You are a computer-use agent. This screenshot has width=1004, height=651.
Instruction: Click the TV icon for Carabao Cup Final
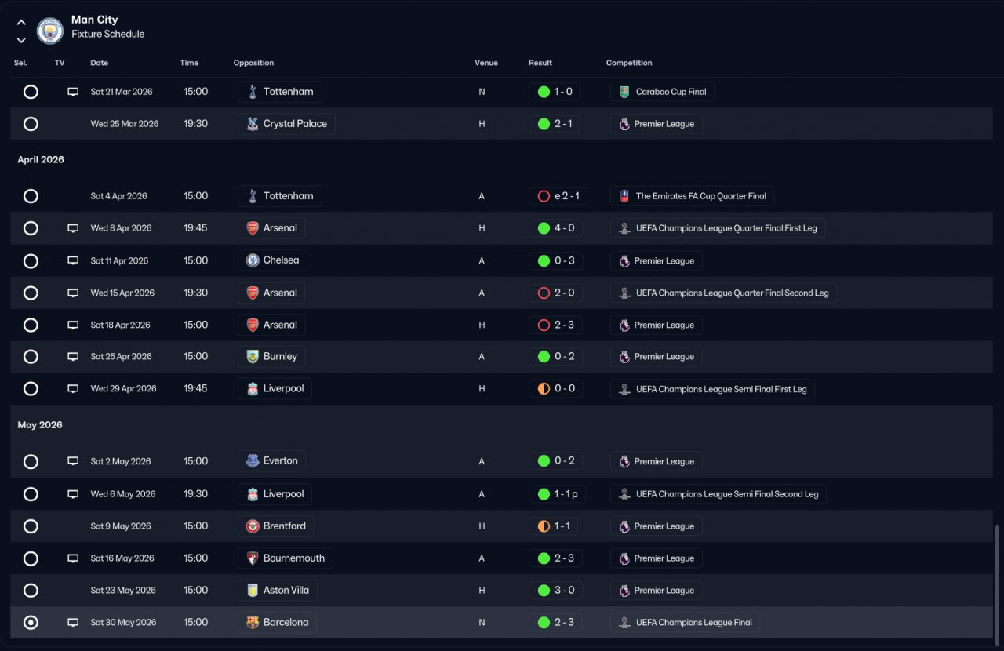coord(73,92)
